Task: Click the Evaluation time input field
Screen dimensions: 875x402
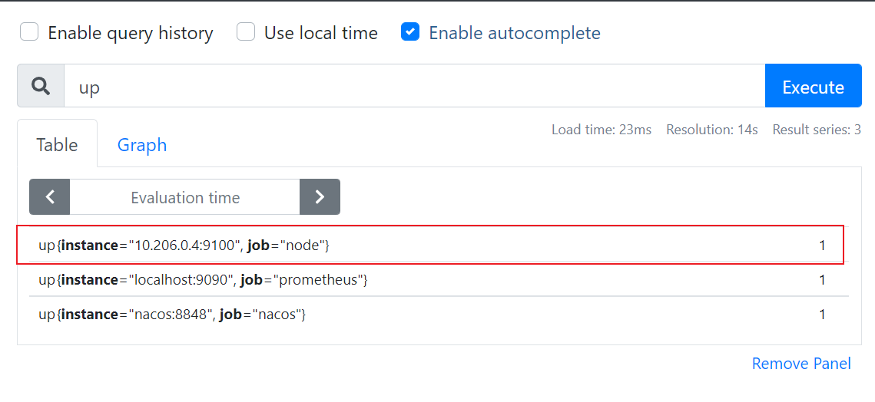Action: click(184, 197)
